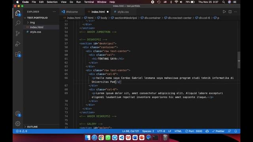Click the editor vertical scrollbar thumb
Screen dimensions: 253x142
(239, 60)
